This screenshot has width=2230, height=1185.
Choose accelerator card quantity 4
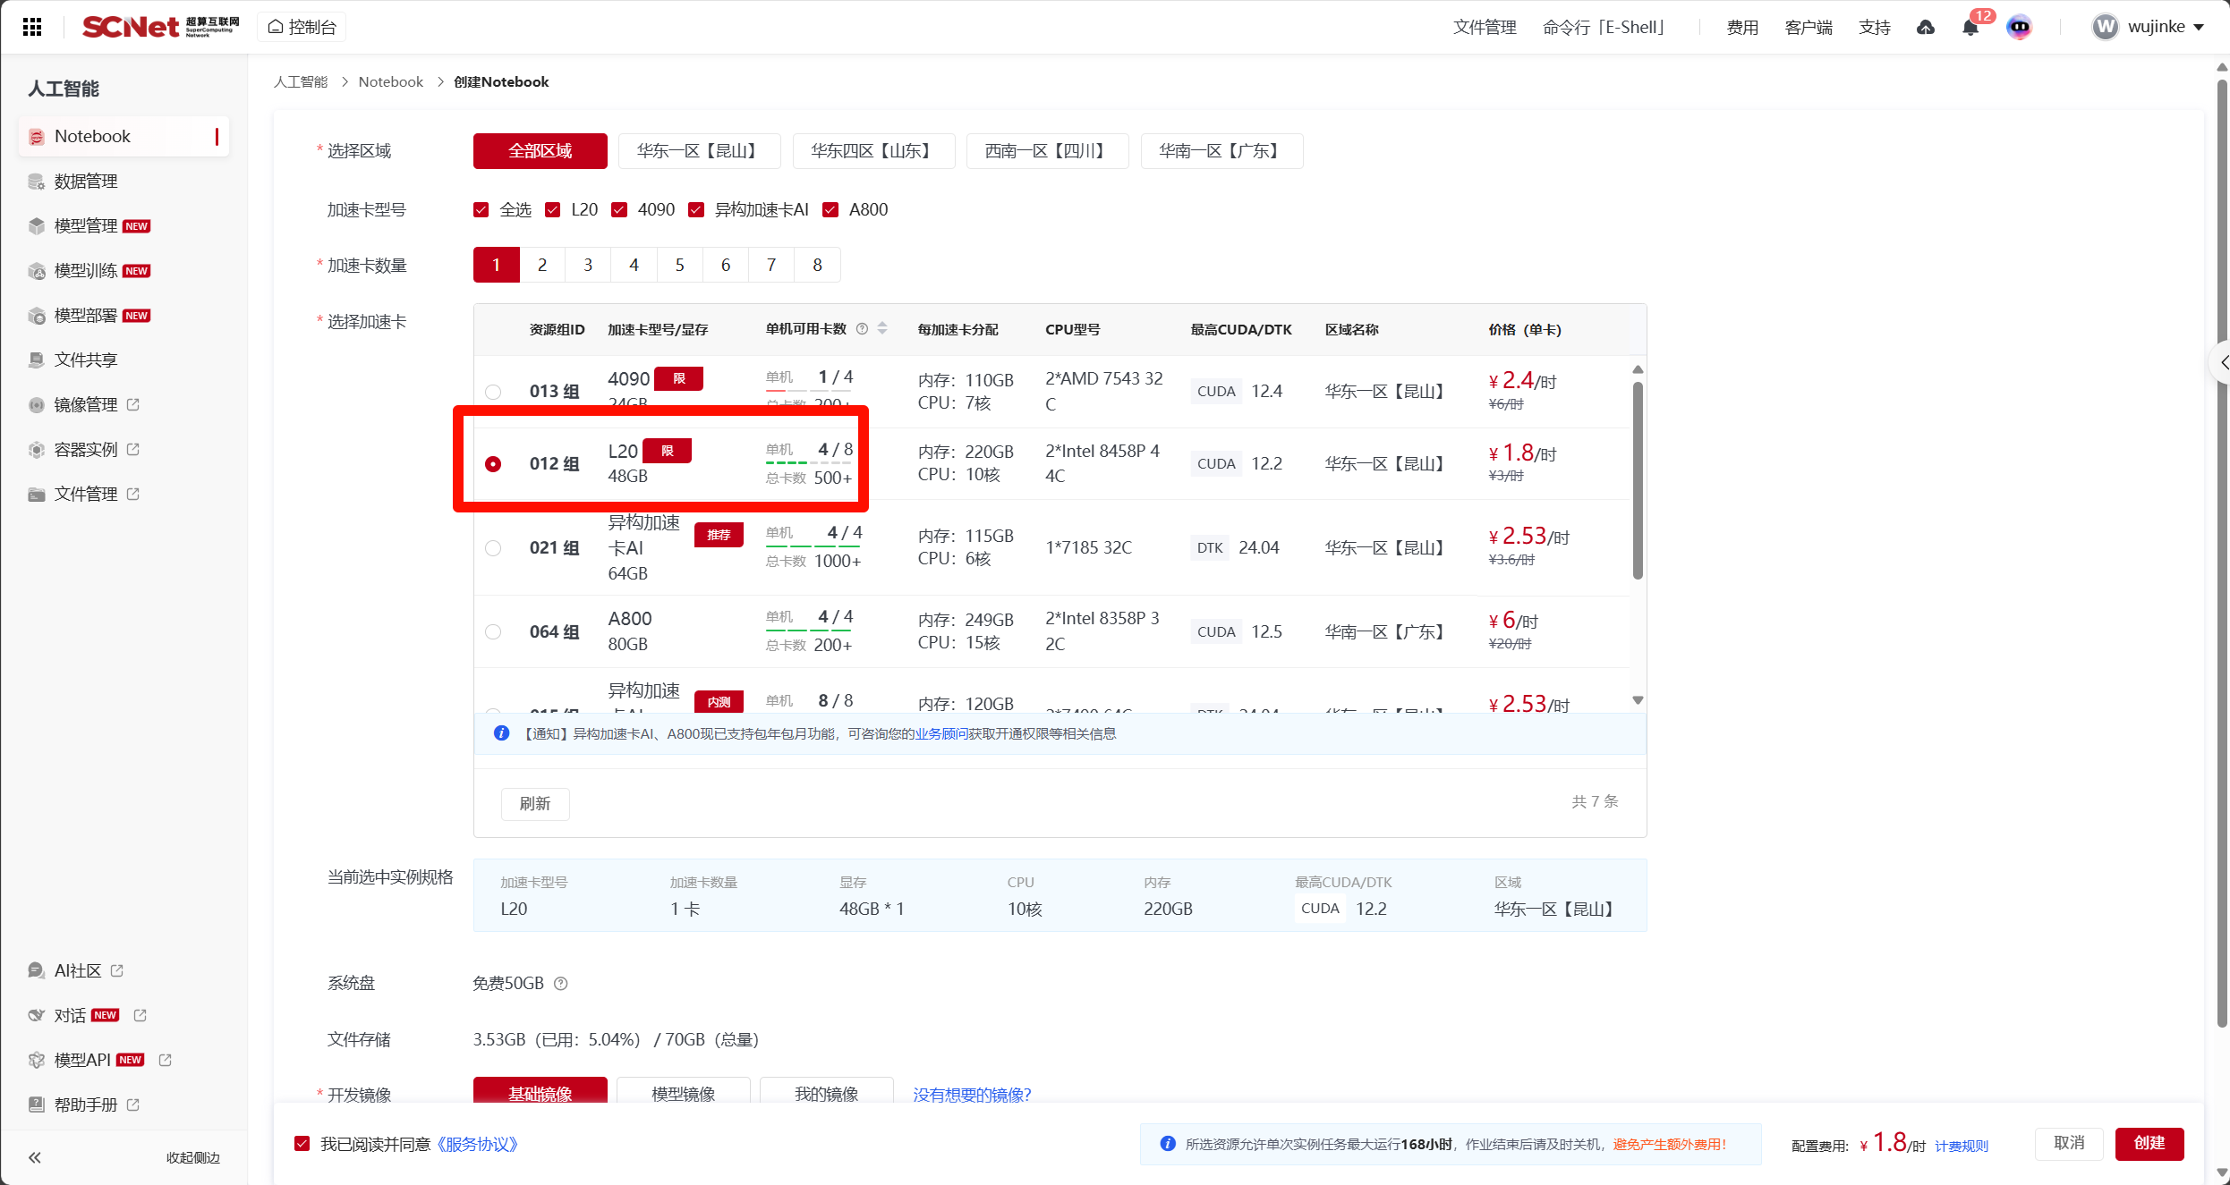[x=634, y=265]
